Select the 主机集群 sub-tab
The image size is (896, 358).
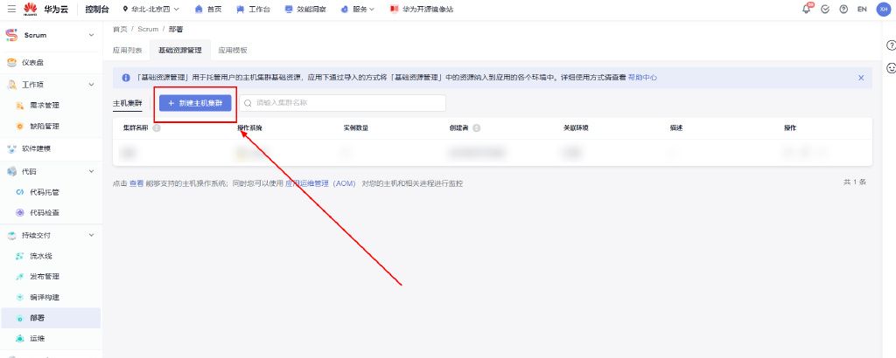[x=128, y=103]
